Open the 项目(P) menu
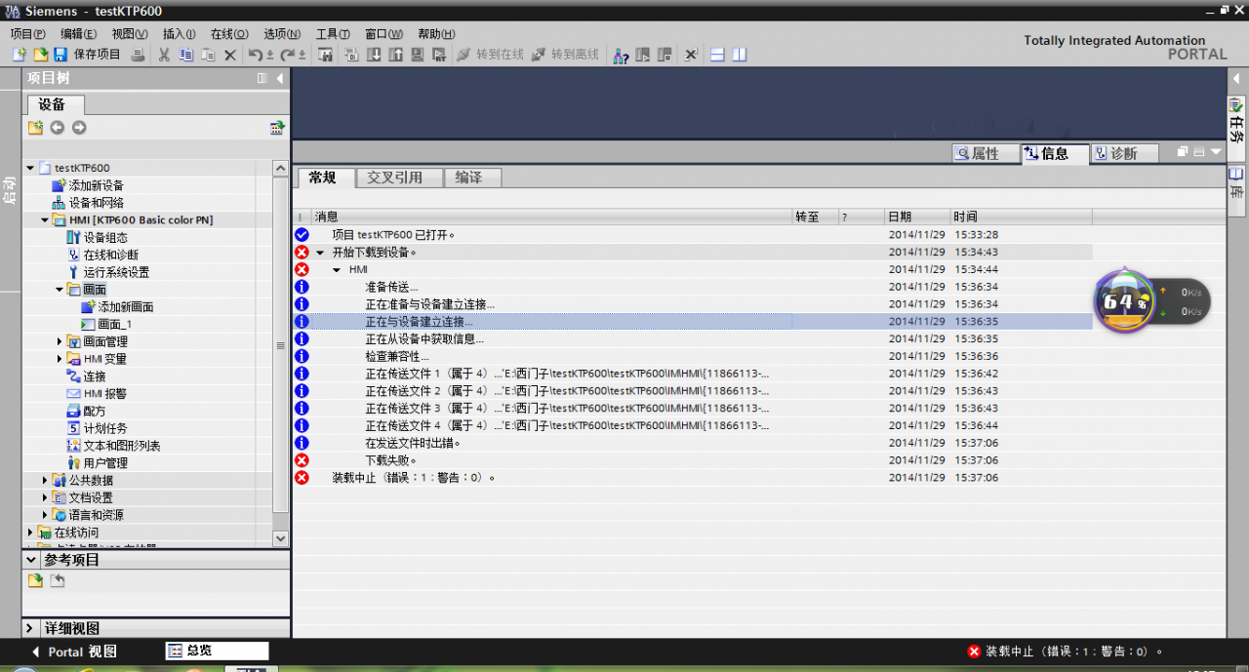This screenshot has width=1249, height=672. click(x=27, y=33)
